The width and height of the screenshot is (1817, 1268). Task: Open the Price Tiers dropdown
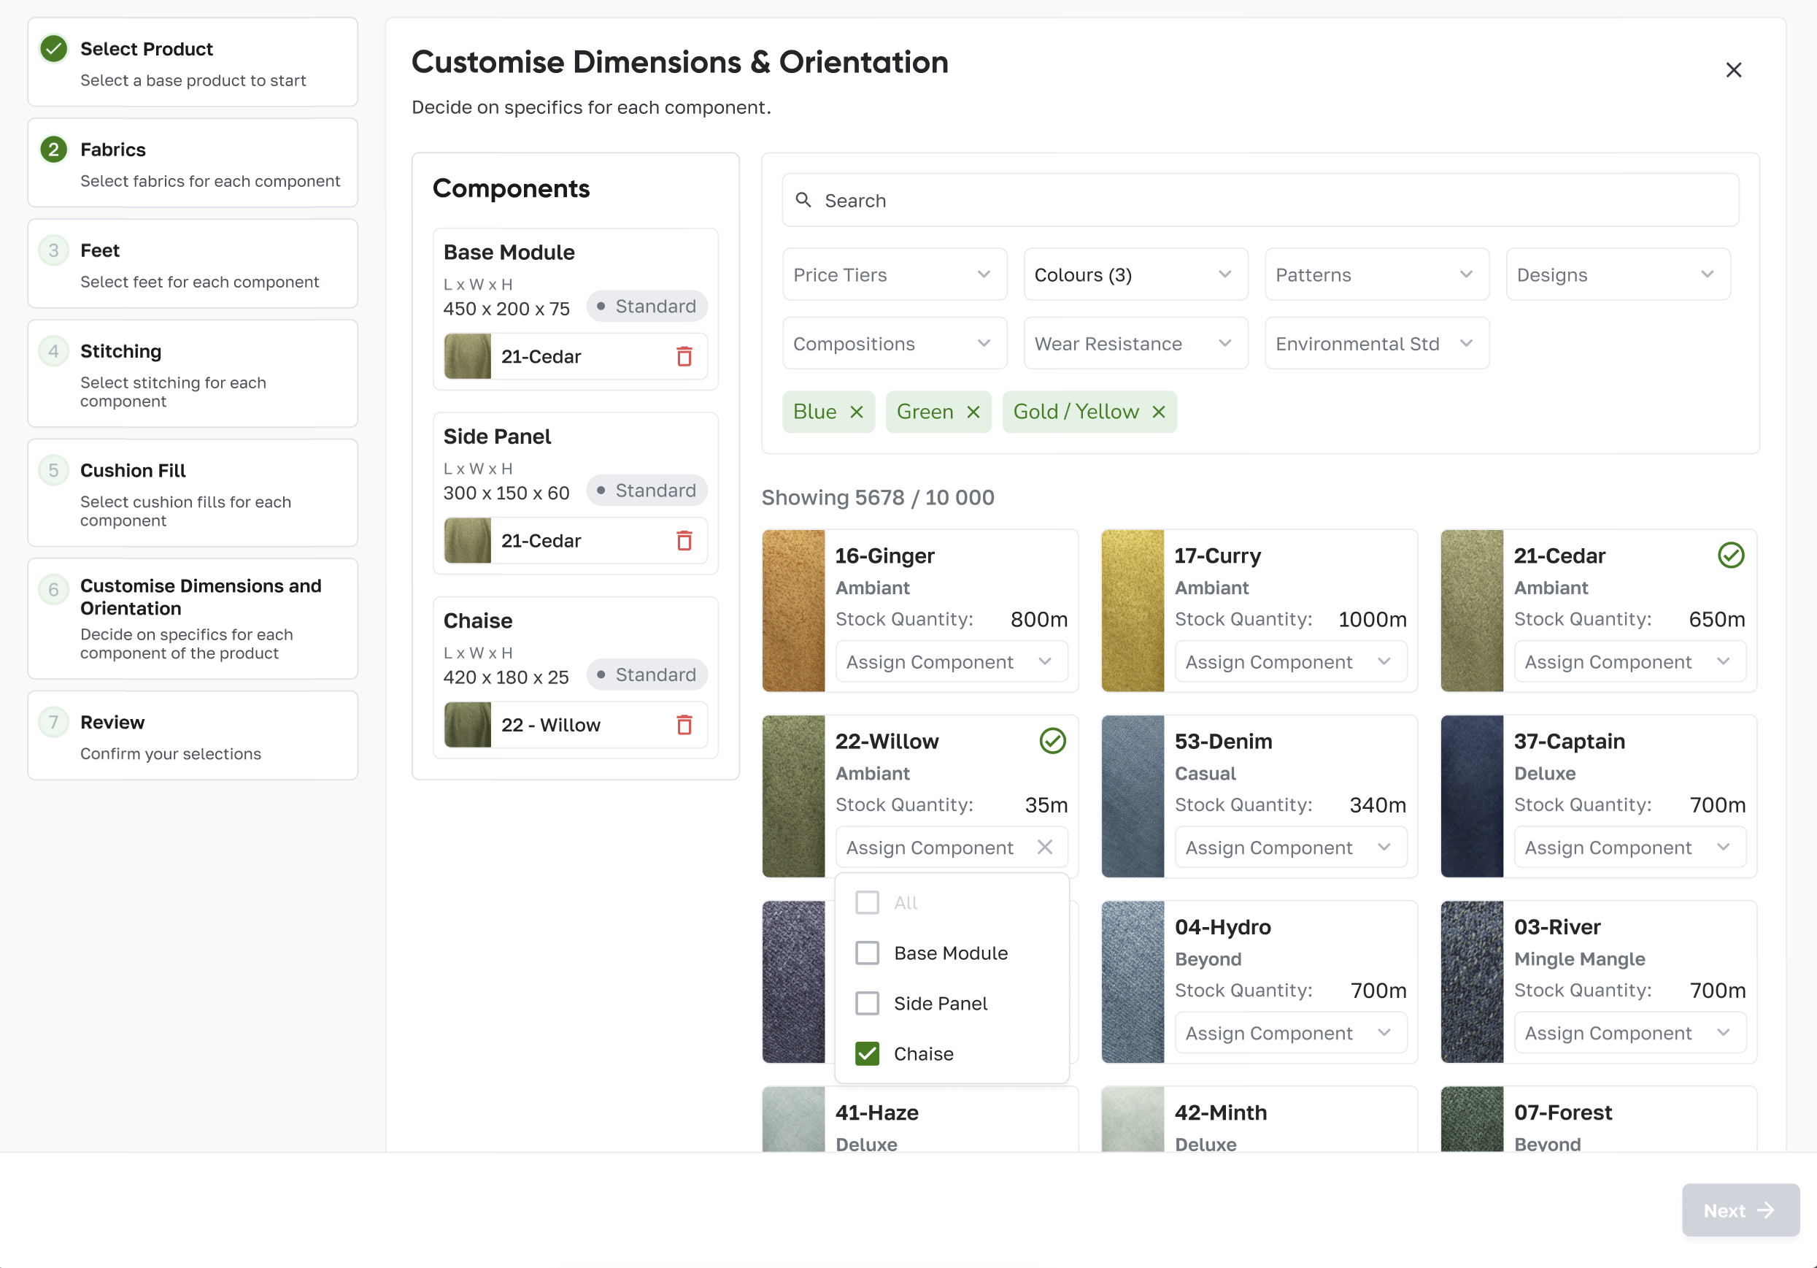pos(892,274)
